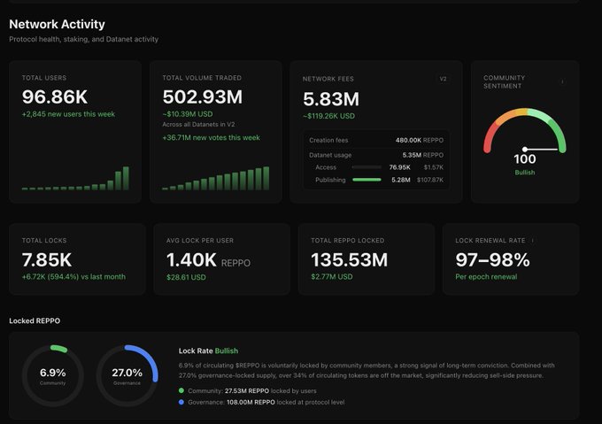Click the '$1.57K' access USD value
The width and height of the screenshot is (602, 424).
434,167
